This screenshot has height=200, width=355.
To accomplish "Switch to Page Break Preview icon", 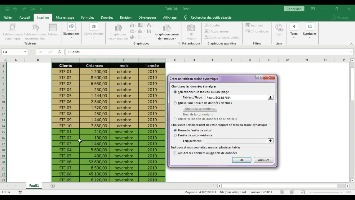I will click(x=303, y=192).
